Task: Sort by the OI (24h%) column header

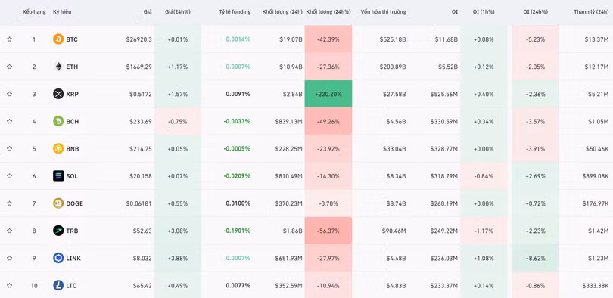Action: [535, 11]
